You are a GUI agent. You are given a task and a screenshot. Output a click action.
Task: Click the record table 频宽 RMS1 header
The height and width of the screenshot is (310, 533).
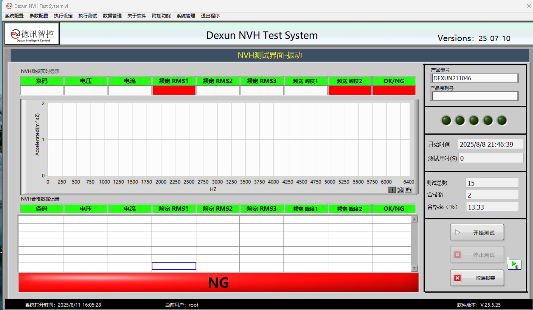(x=174, y=209)
